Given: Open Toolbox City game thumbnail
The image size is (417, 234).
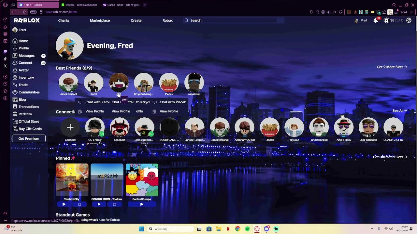Looking at the screenshot, I should pos(72,180).
